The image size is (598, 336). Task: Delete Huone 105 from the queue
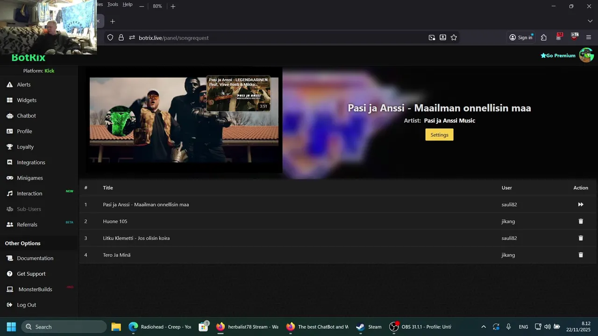click(581, 221)
